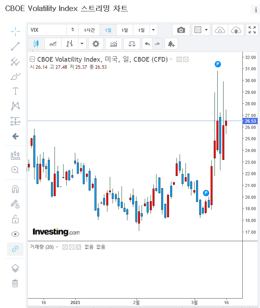Select the XABCD pattern tool

[15, 106]
